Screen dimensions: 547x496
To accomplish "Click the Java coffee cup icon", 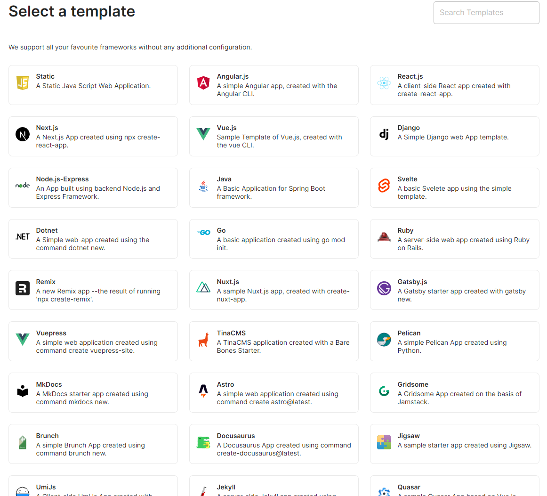I will (x=203, y=186).
